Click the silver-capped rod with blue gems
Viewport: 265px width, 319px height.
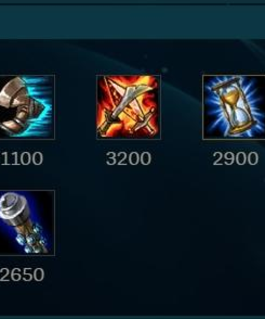[x=28, y=223]
